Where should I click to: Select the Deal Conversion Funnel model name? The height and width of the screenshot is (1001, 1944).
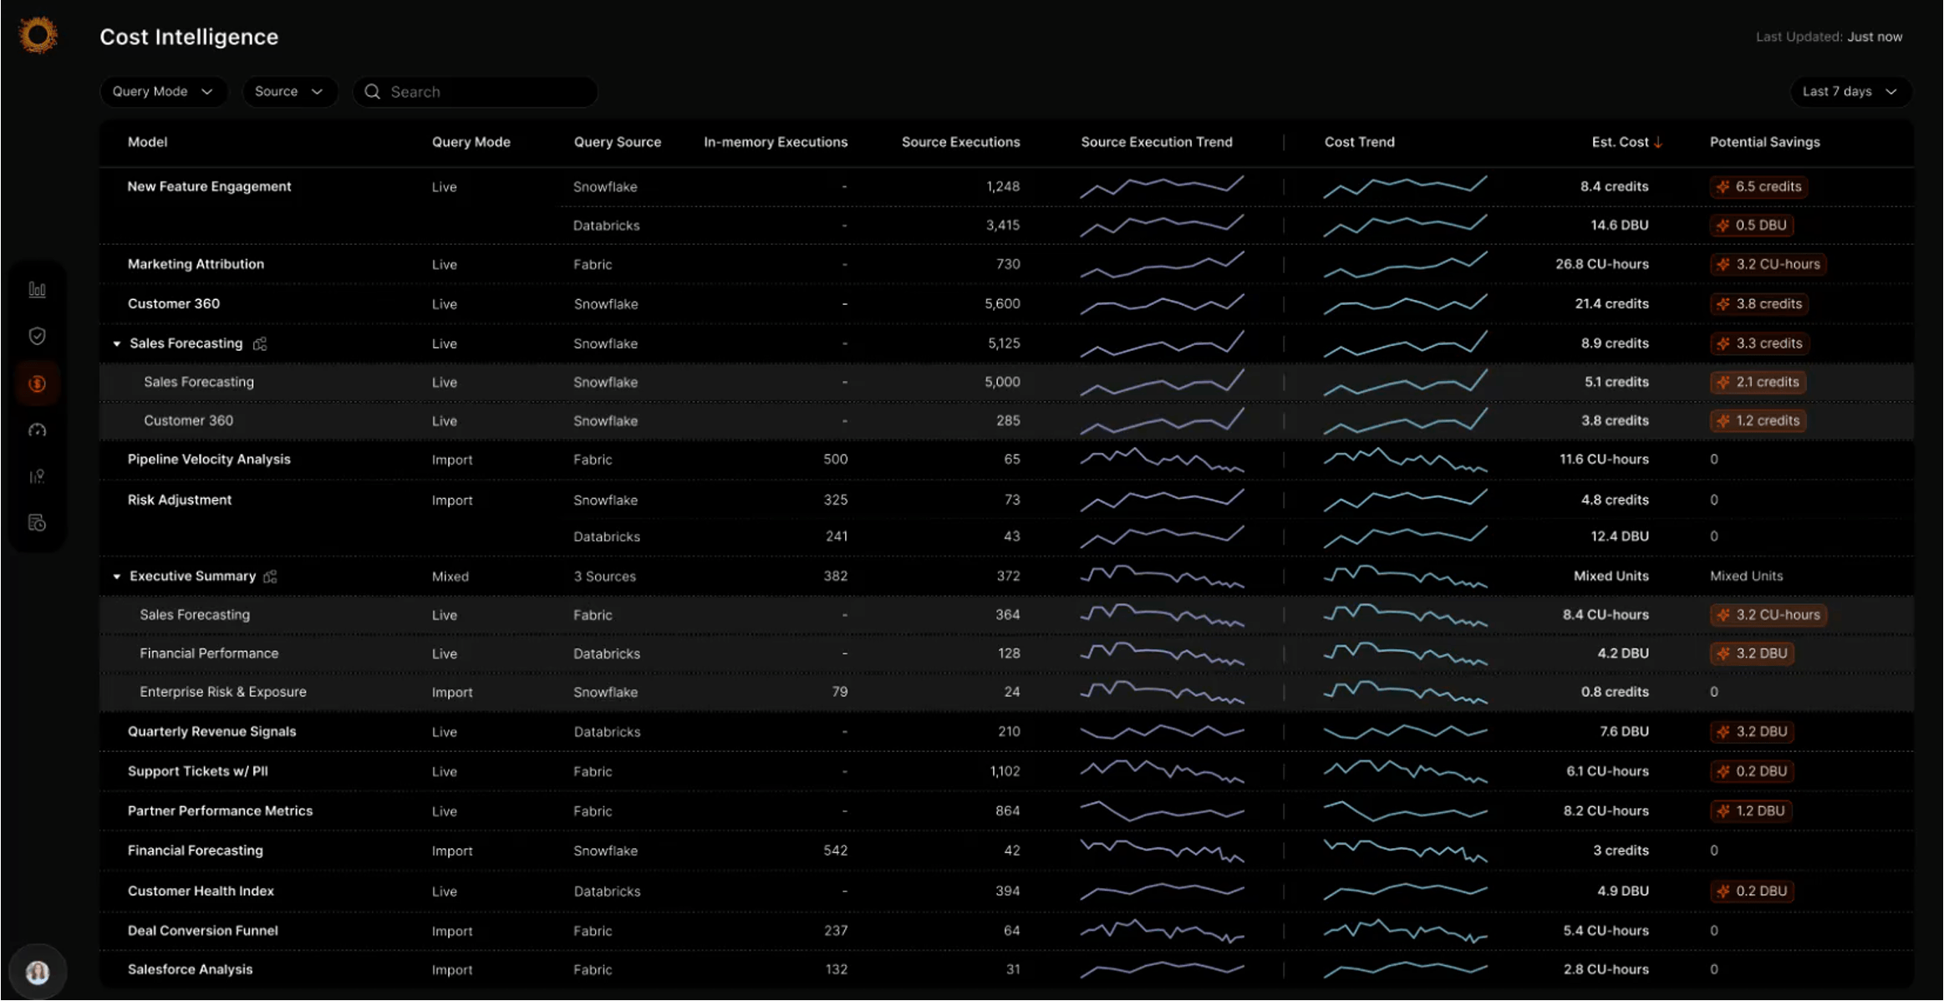[202, 931]
